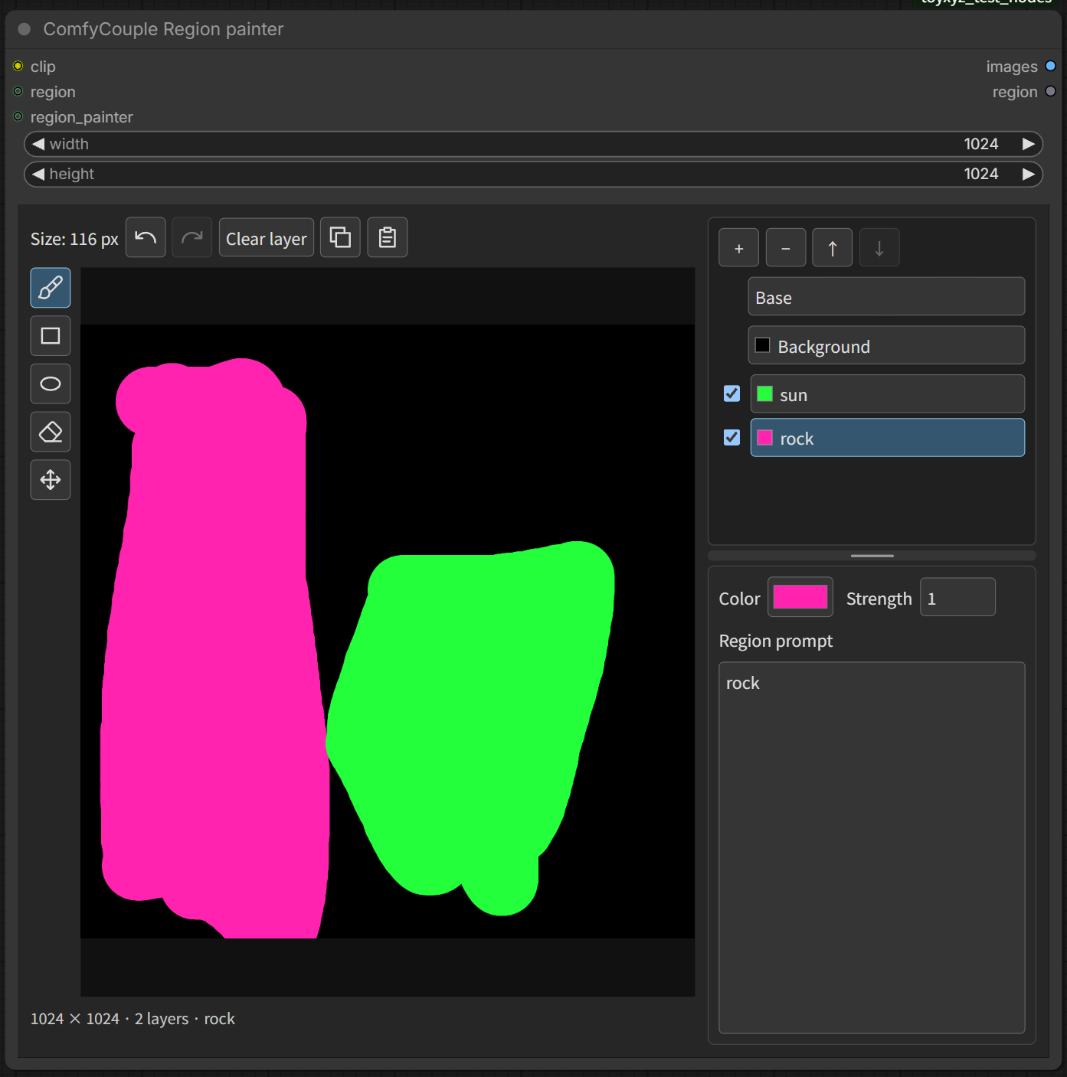The width and height of the screenshot is (1067, 1077).
Task: Open the pink Color picker swatch
Action: [x=800, y=597]
